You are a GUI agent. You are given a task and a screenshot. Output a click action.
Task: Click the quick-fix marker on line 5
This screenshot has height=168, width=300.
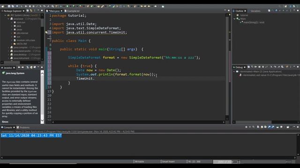click(x=46, y=32)
